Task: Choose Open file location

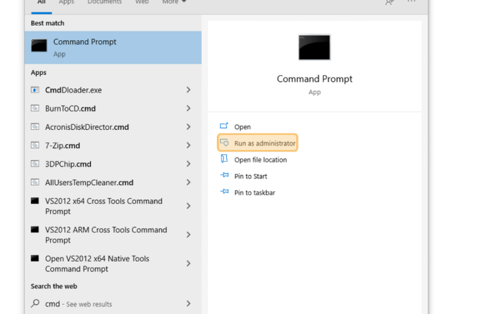Action: (260, 160)
